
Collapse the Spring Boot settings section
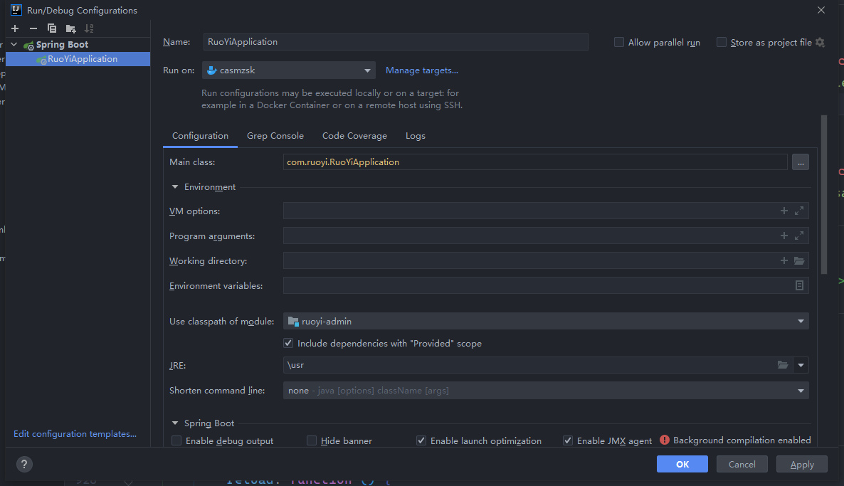point(175,423)
